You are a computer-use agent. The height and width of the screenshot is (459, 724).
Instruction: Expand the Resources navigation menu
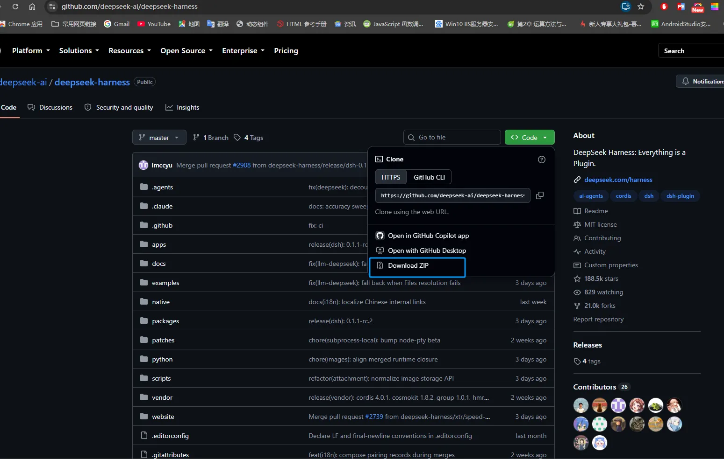point(129,50)
